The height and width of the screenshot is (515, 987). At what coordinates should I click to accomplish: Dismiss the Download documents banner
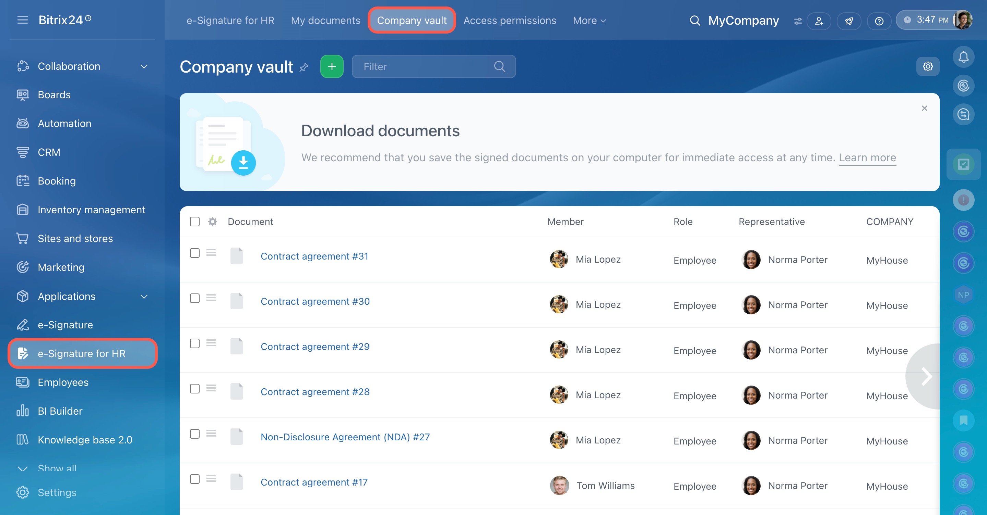point(924,108)
